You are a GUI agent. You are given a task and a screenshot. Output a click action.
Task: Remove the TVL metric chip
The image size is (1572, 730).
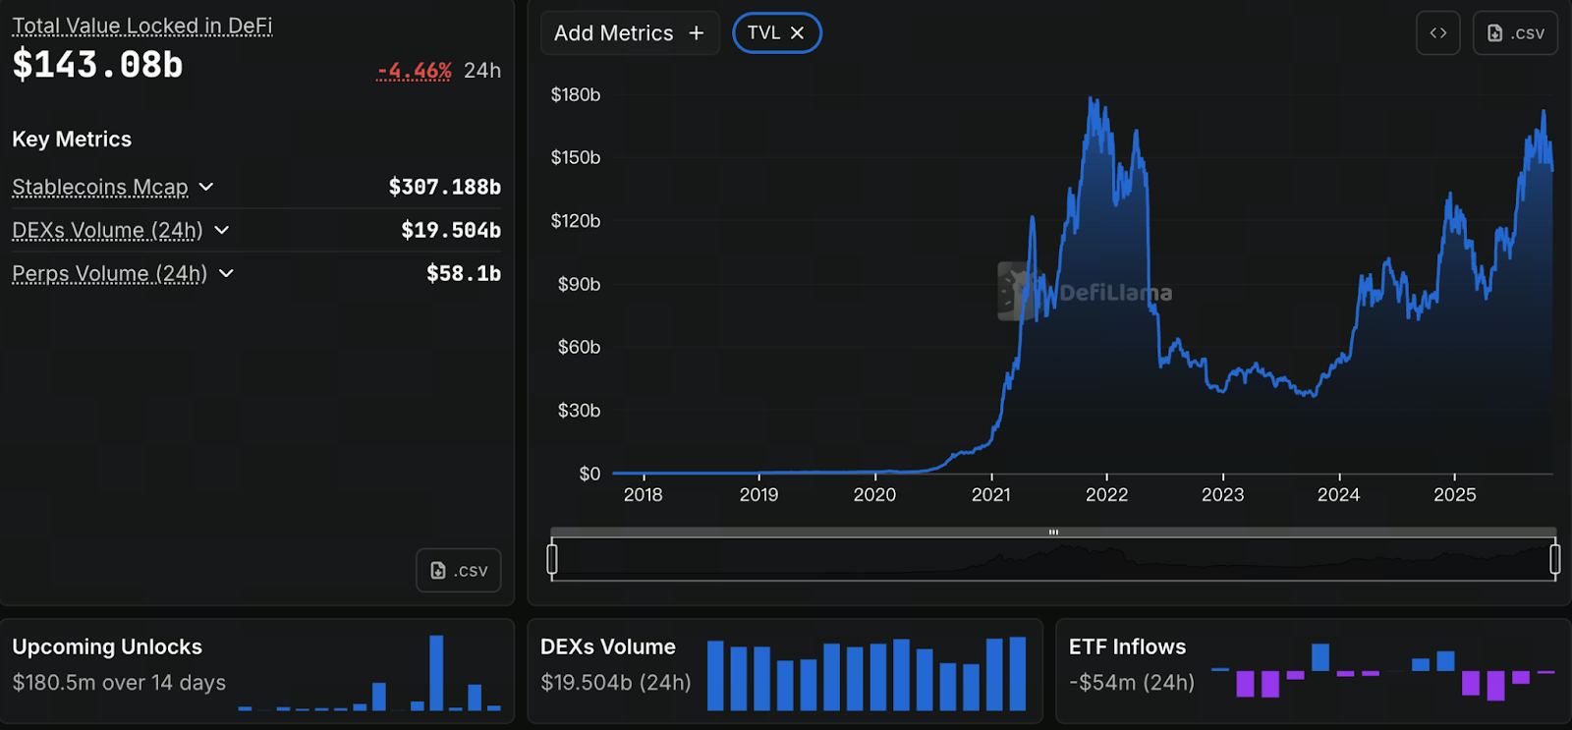click(x=798, y=33)
